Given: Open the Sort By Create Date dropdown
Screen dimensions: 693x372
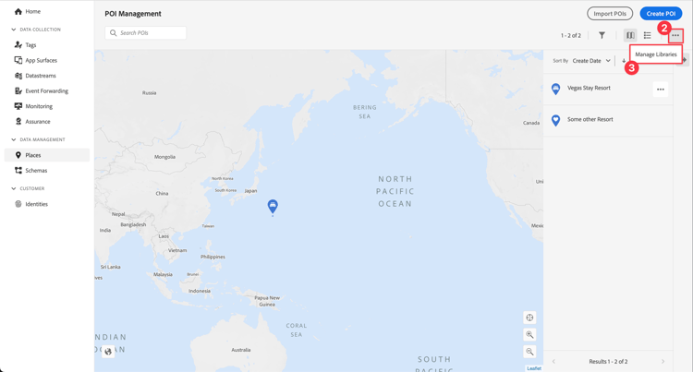Looking at the screenshot, I should [x=591, y=61].
